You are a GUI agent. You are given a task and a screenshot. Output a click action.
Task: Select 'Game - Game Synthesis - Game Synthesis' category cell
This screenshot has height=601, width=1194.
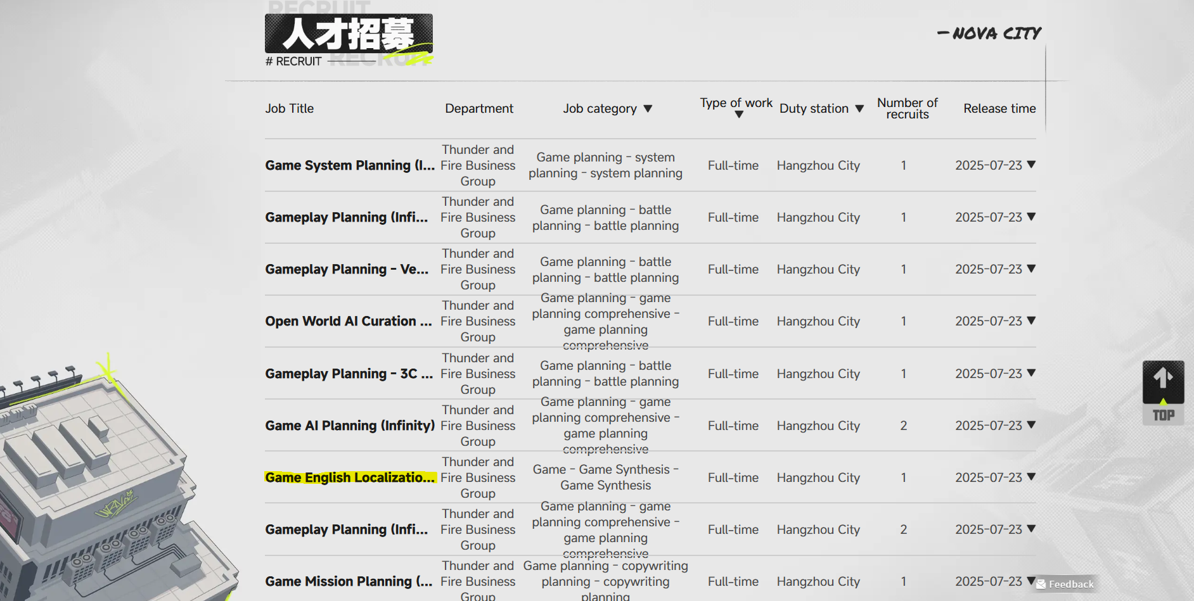[x=605, y=478]
